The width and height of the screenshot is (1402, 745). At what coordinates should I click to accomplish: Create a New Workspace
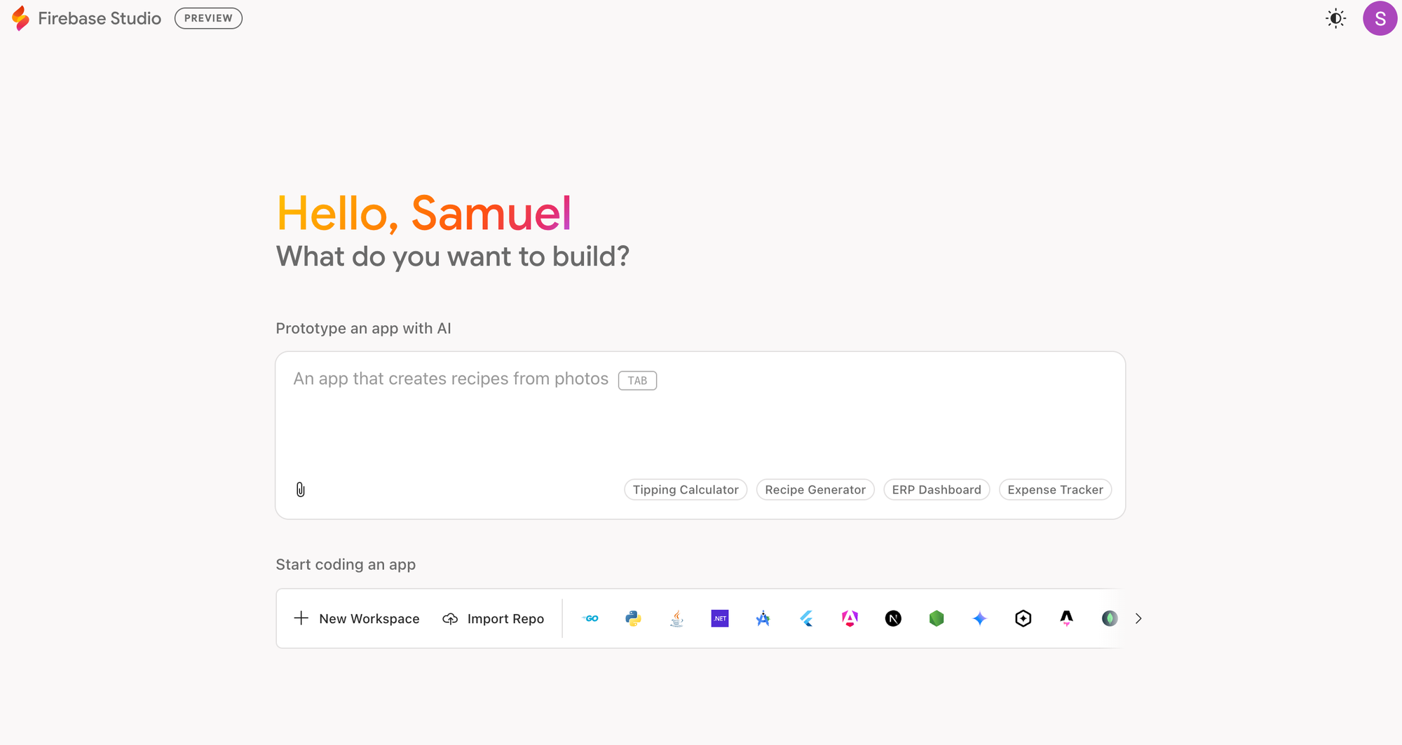pos(356,618)
